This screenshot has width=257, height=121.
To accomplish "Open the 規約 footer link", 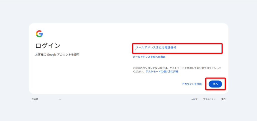I will point(223,99).
